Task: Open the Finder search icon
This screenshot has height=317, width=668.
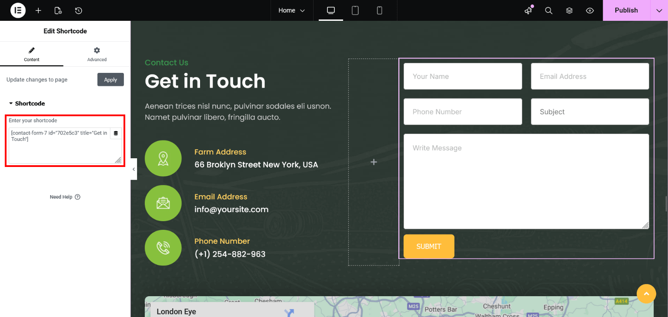Action: point(549,10)
